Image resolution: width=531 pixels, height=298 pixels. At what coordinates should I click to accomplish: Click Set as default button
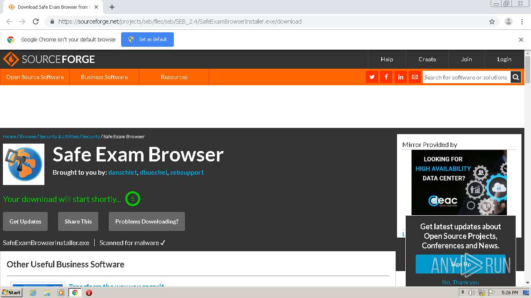tap(147, 39)
